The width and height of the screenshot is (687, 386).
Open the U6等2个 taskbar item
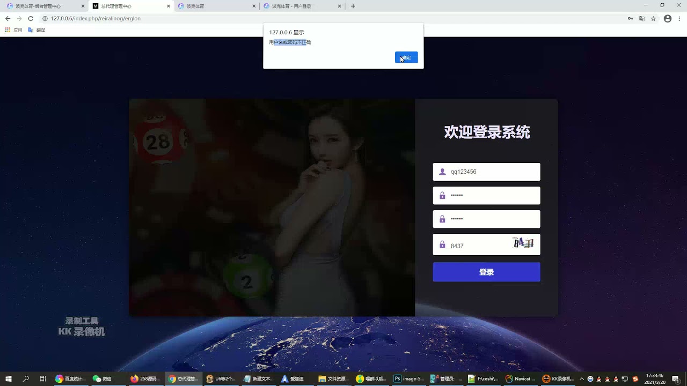(221, 378)
